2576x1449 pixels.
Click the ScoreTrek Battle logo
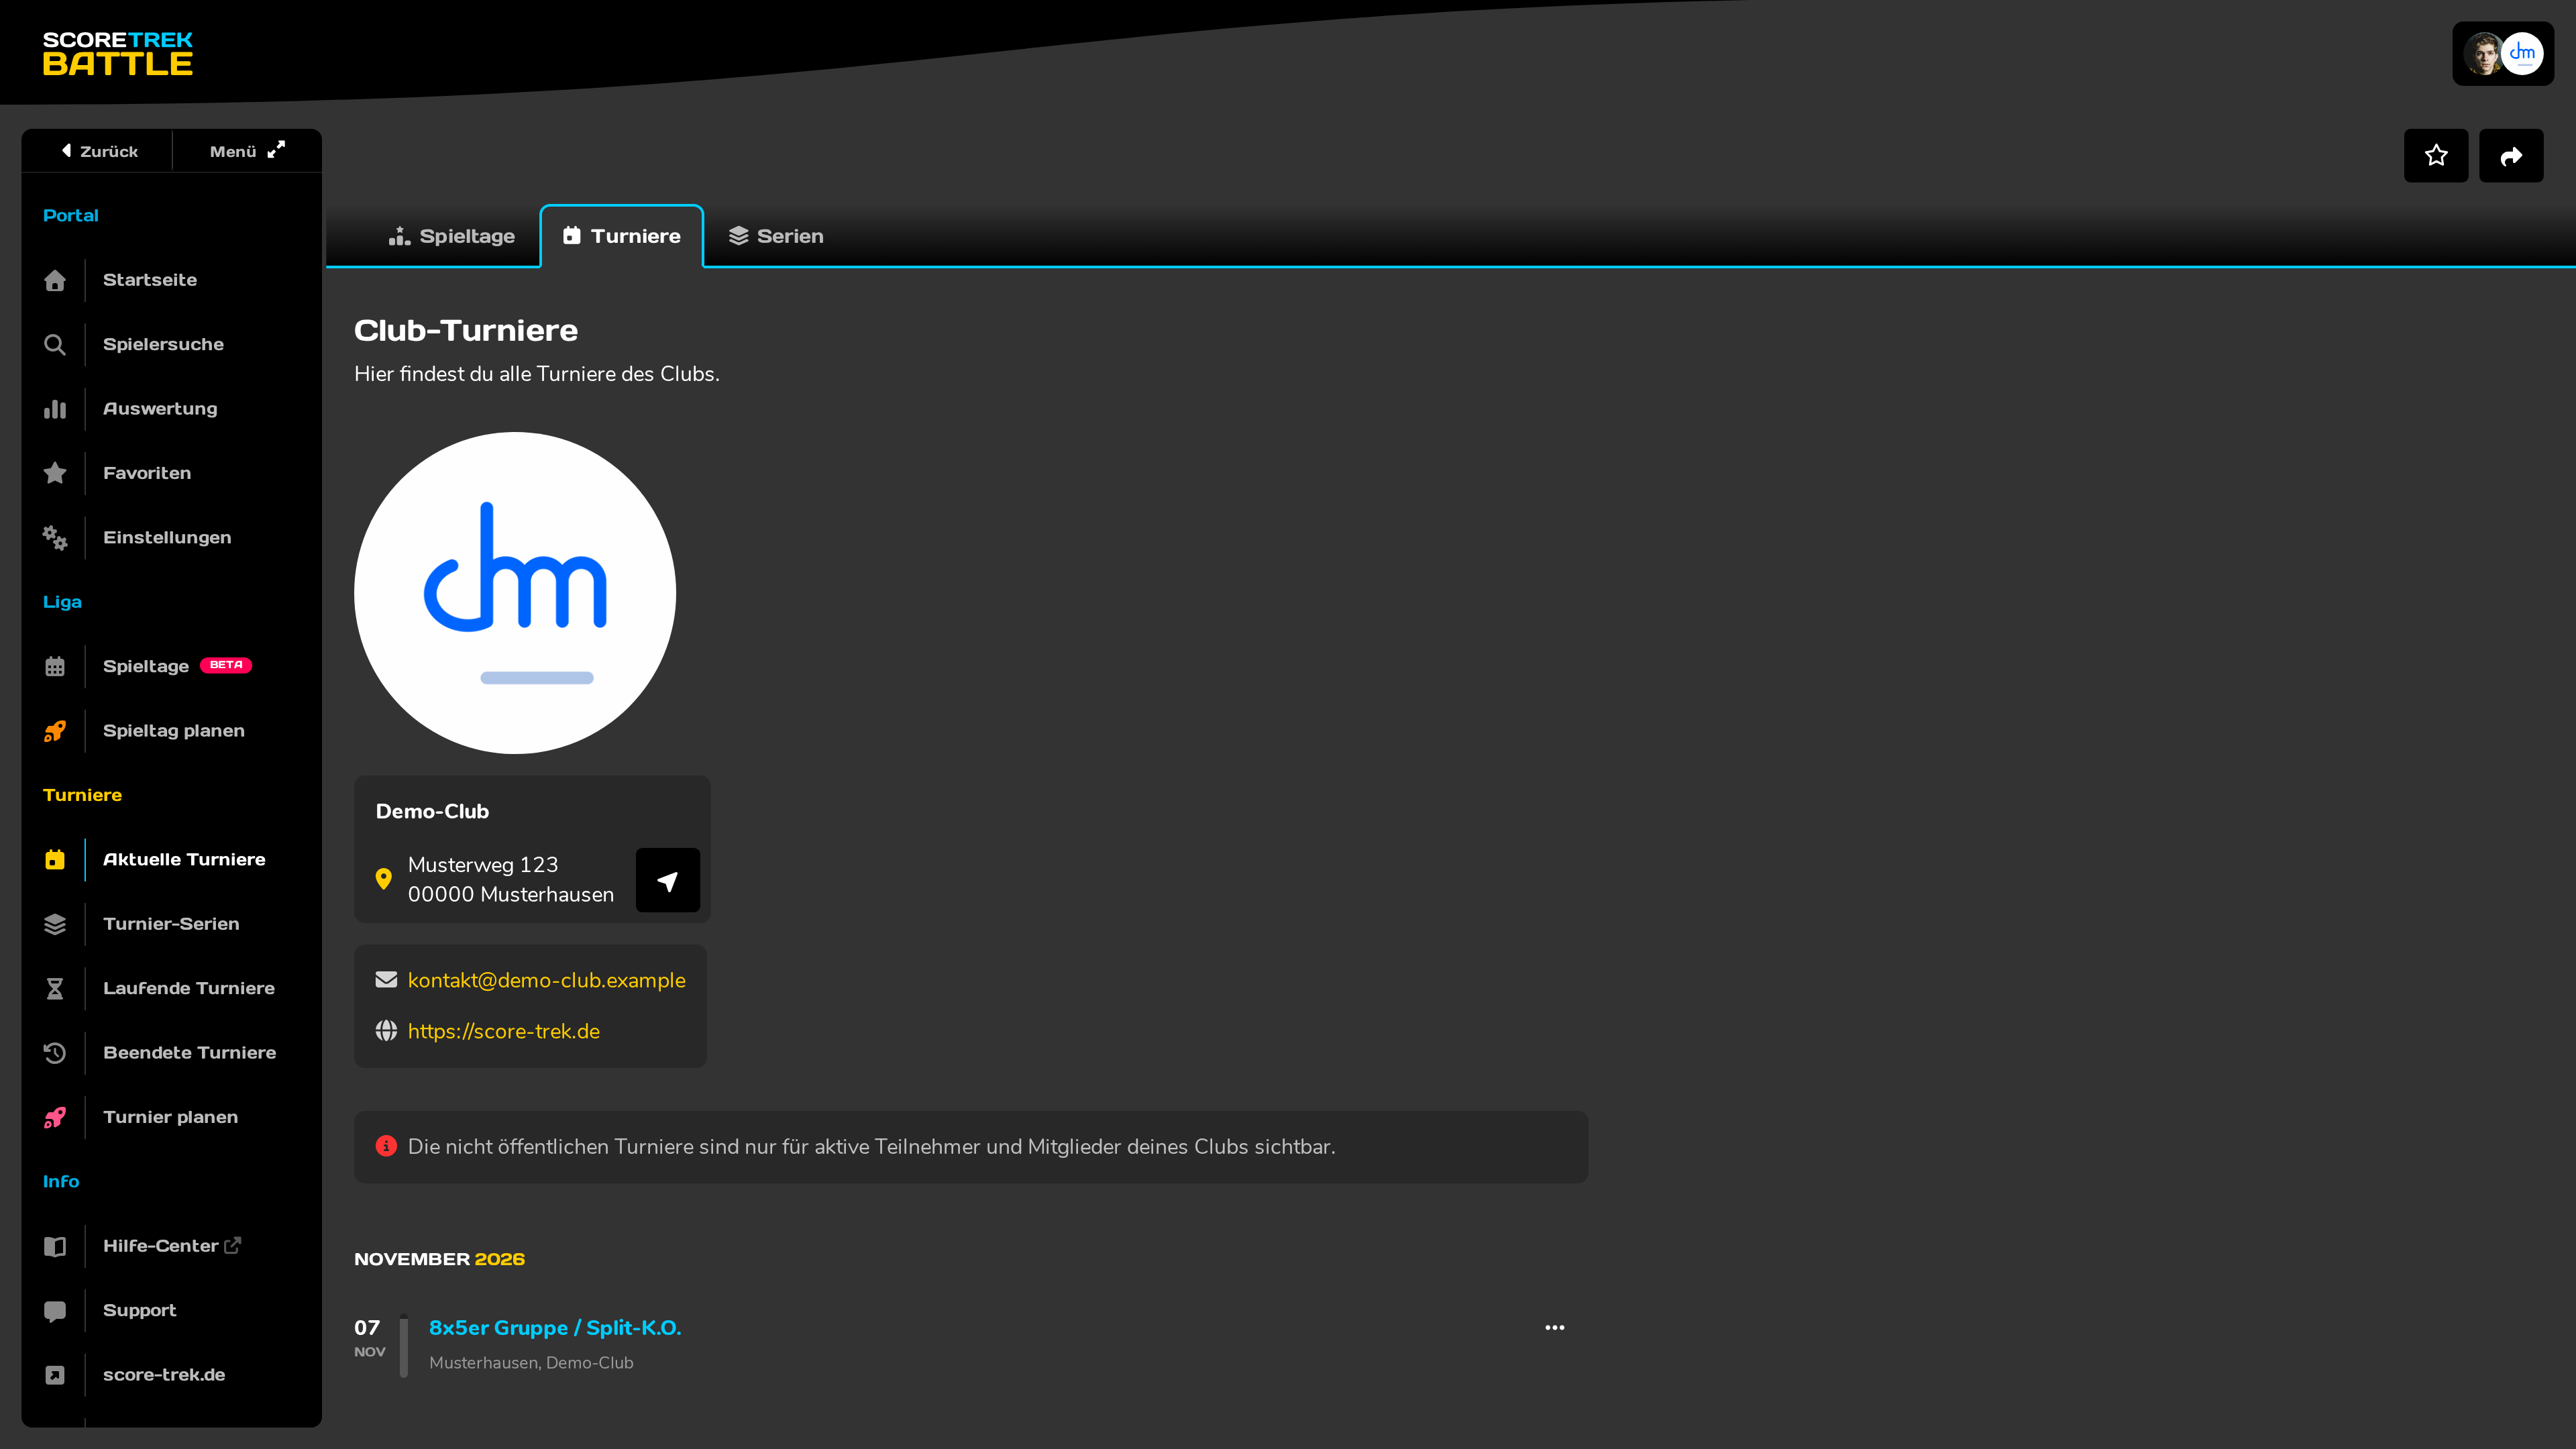[118, 54]
